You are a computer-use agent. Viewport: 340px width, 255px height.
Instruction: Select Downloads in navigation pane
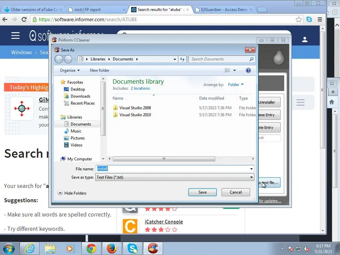tap(80, 96)
